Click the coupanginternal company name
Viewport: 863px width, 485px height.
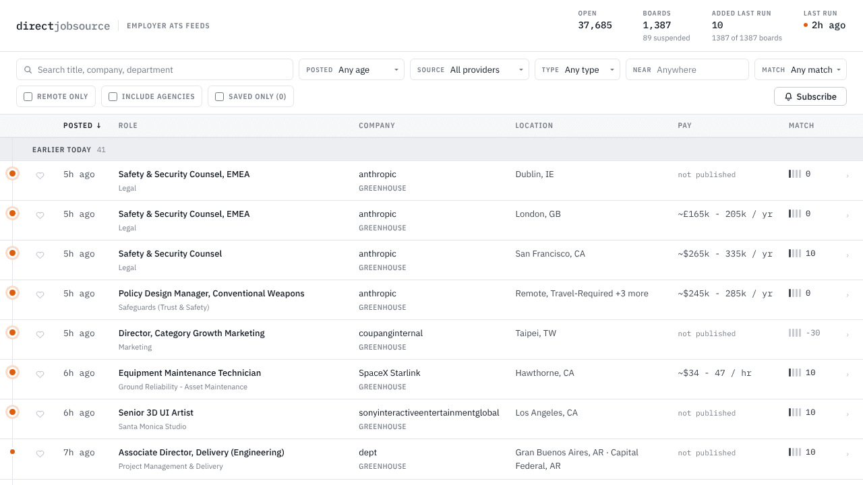pyautogui.click(x=391, y=333)
